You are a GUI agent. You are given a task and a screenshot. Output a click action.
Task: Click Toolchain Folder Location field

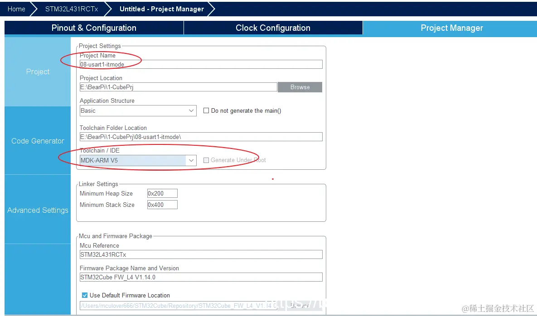[x=201, y=137]
